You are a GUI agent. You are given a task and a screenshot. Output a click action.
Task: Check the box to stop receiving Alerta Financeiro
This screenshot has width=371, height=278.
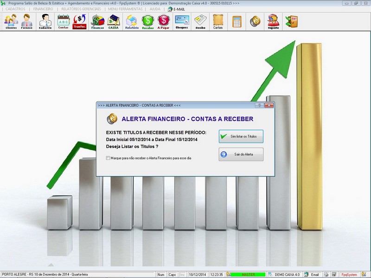point(108,158)
